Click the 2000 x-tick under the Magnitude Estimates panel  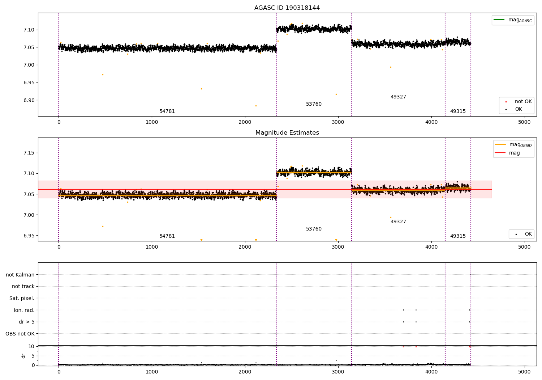245,247
